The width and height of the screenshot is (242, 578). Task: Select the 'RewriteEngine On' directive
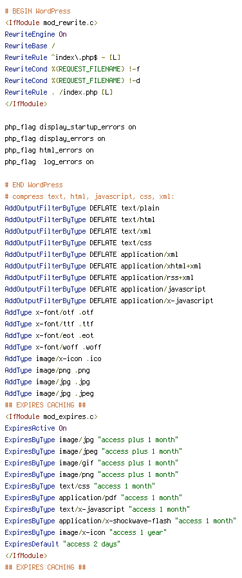[x=36, y=34]
